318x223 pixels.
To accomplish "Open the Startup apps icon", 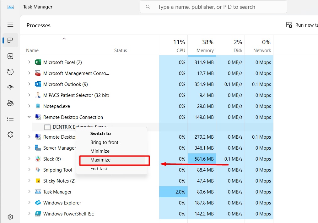I will (10, 87).
